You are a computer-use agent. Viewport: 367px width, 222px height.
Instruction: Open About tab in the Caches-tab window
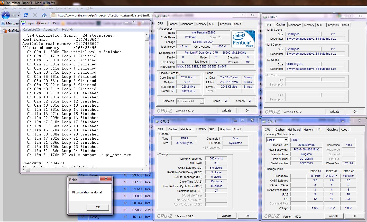(x=345, y=25)
